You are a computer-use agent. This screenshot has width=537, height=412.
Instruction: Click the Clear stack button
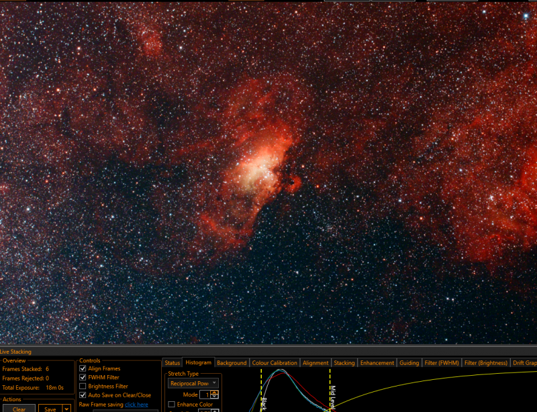click(19, 409)
